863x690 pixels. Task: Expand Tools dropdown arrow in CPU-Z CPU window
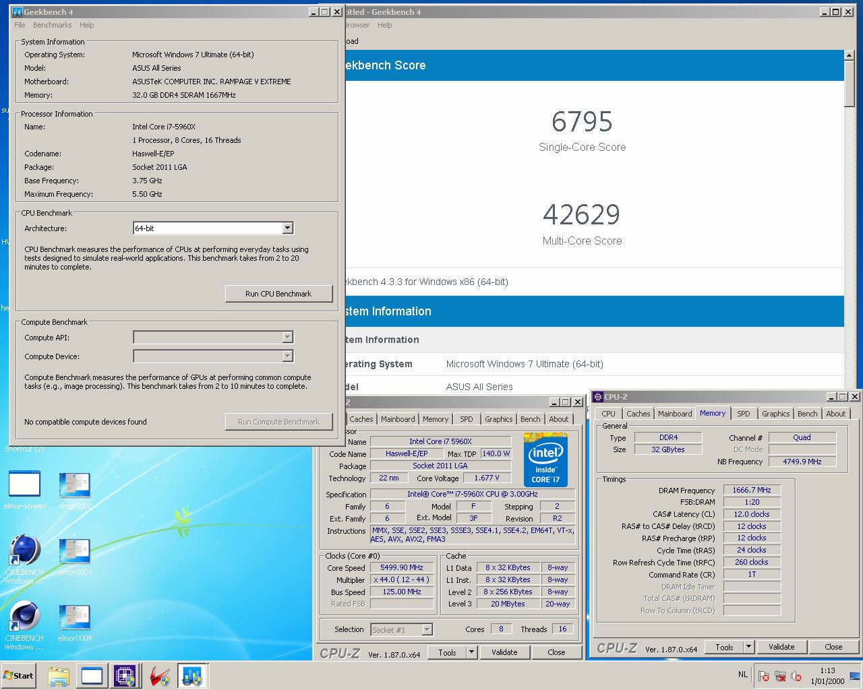click(x=471, y=652)
